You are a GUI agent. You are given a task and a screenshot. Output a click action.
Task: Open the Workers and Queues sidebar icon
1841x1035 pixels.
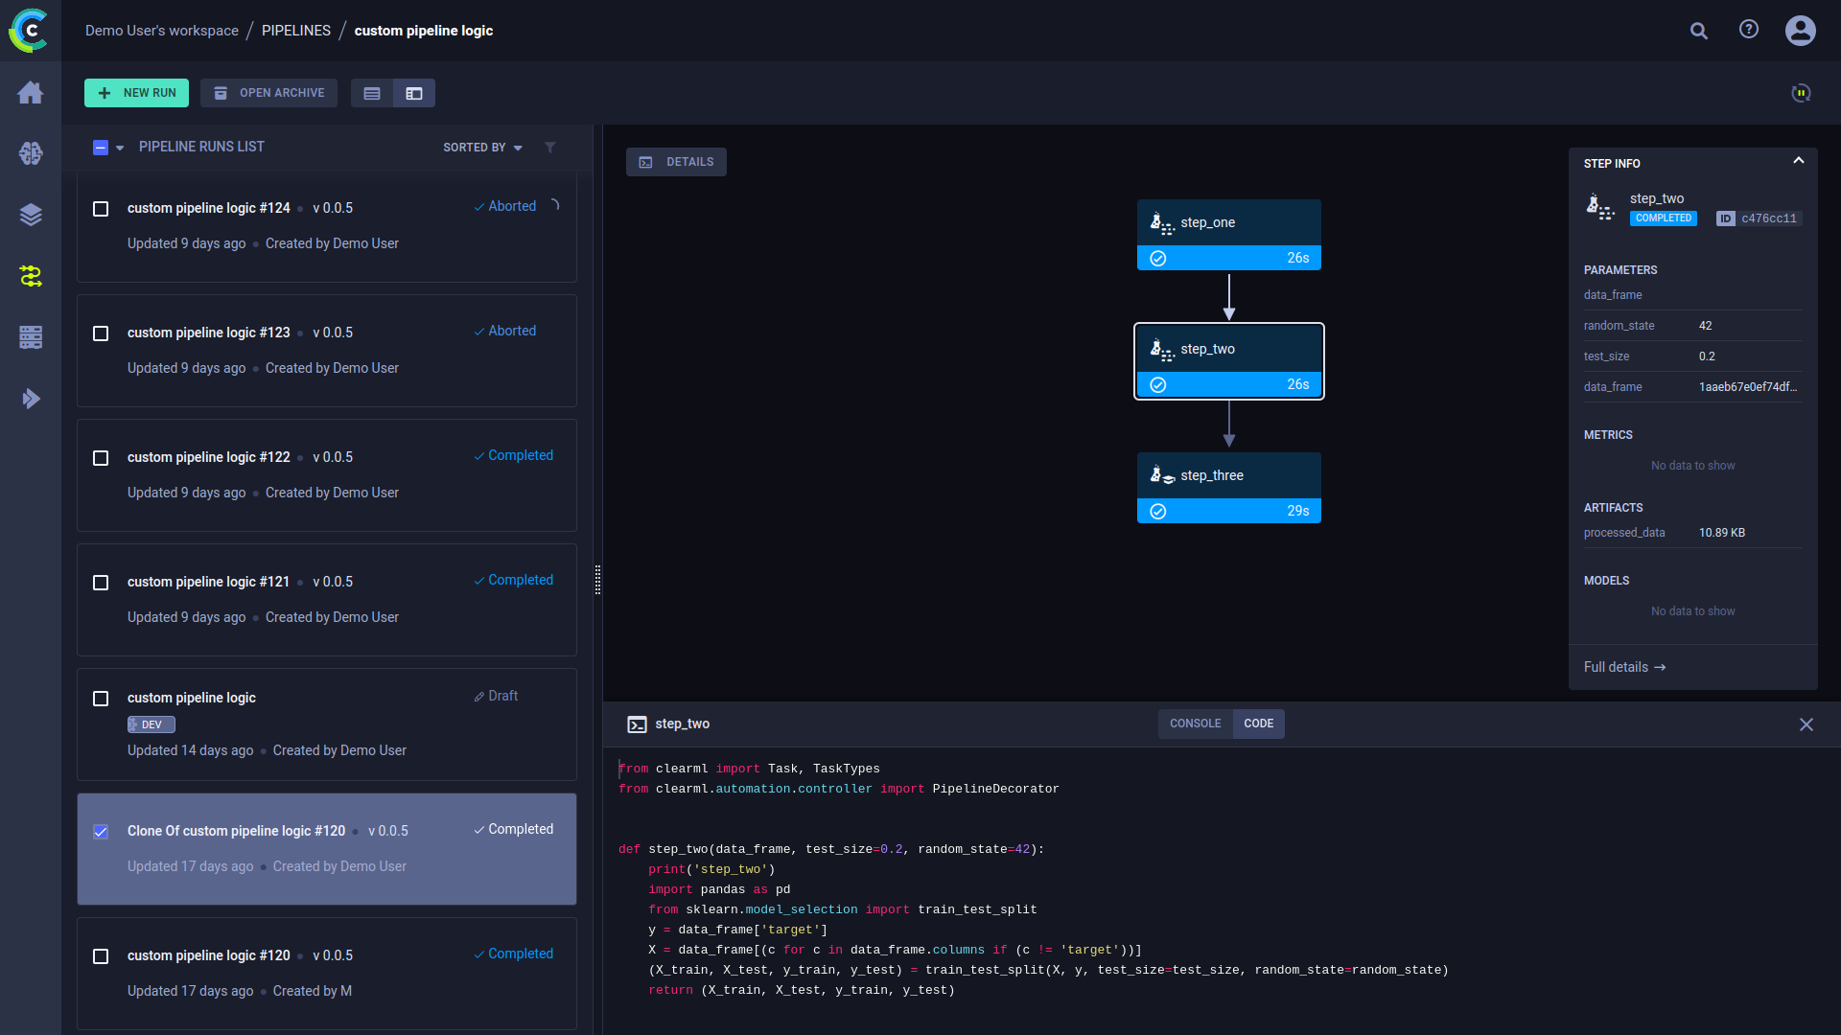(31, 337)
